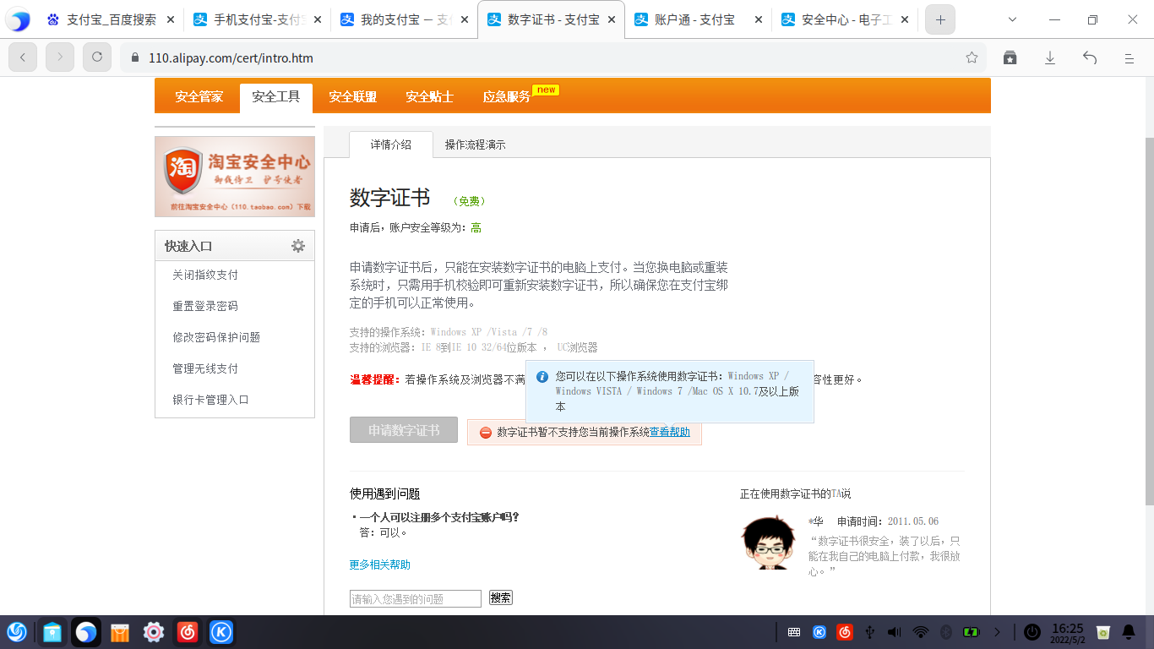Expand hidden icons in the system tray
Screen dimensions: 1154x649
click(997, 631)
